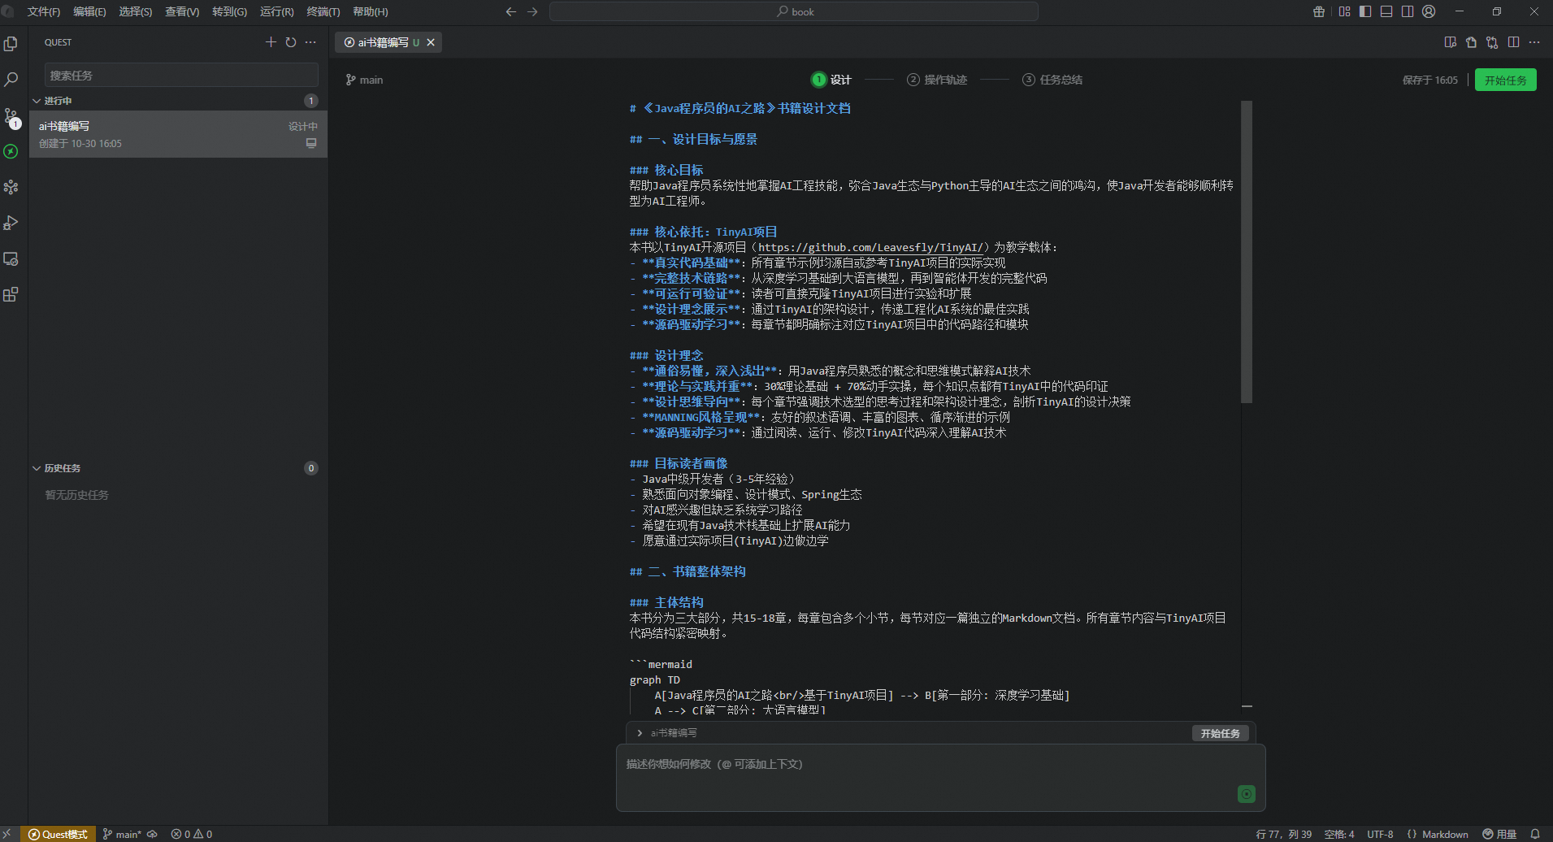1553x842 pixels.
Task: Open the account profile icon
Action: [1429, 11]
